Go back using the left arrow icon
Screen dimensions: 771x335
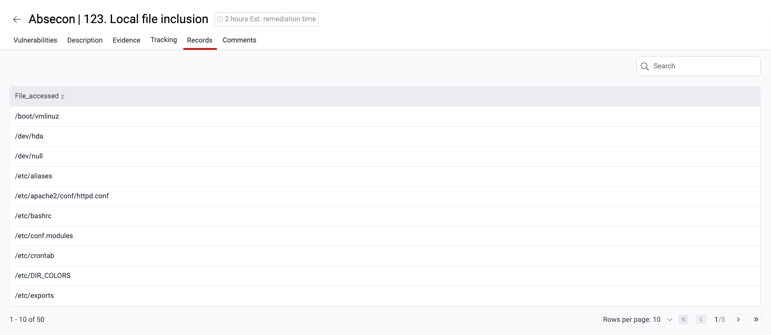(x=17, y=19)
